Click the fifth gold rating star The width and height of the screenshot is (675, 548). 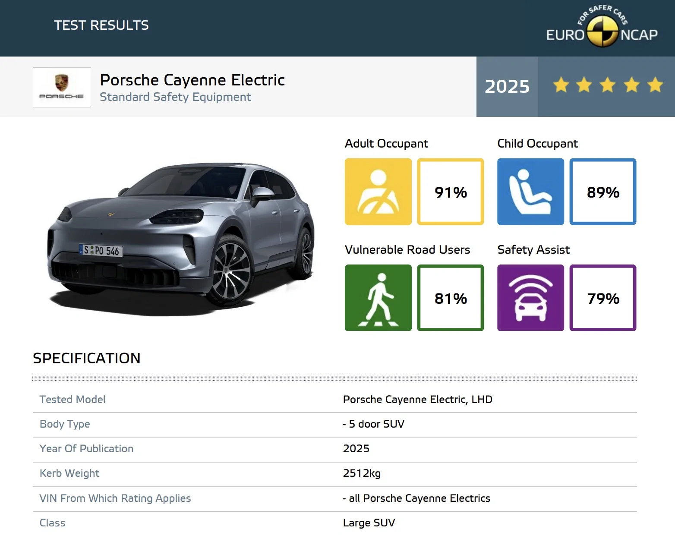pyautogui.click(x=655, y=85)
